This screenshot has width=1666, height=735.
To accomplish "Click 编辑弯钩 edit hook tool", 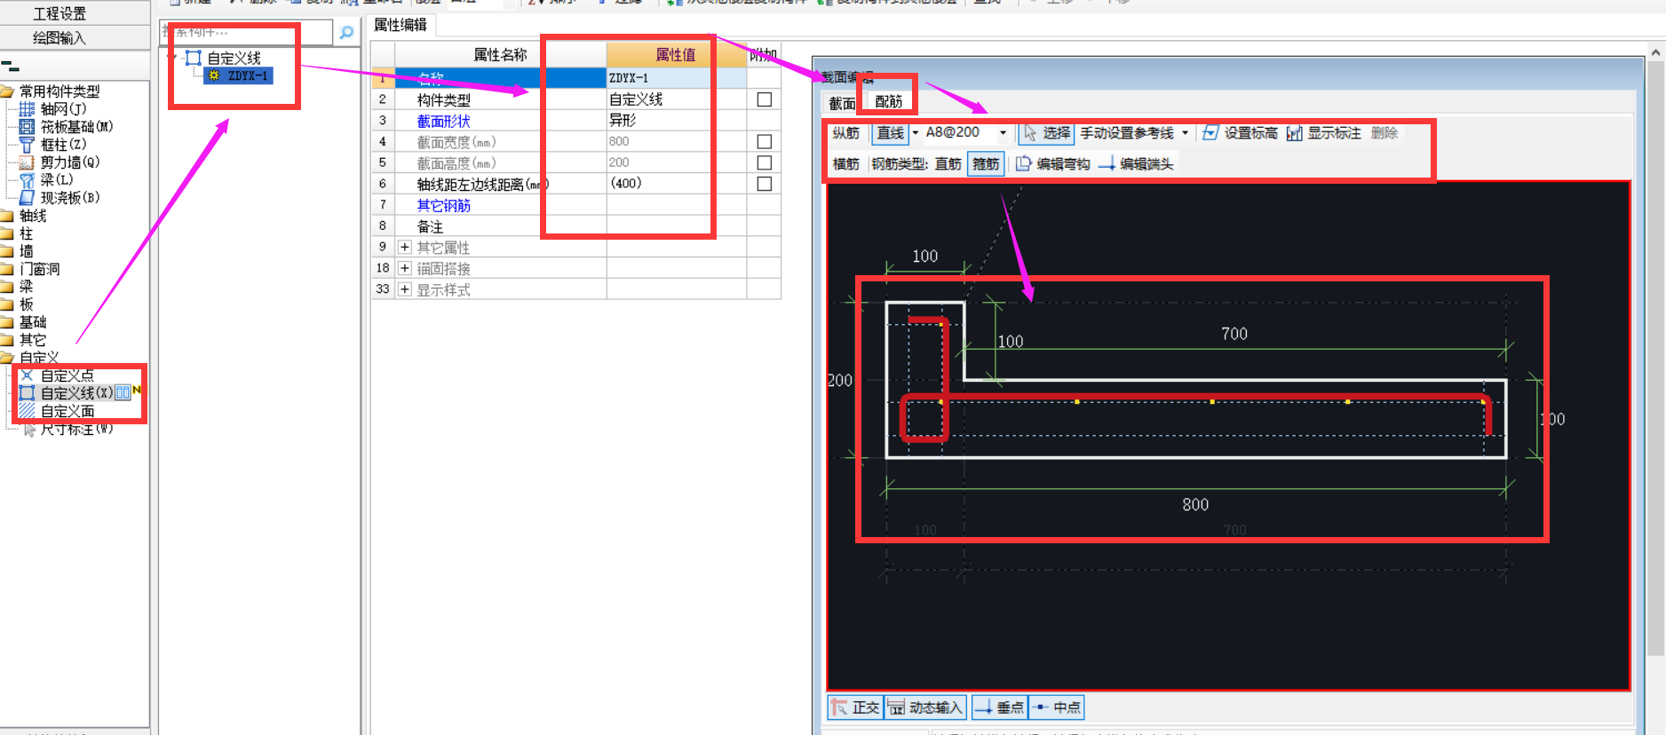I will pyautogui.click(x=1052, y=164).
